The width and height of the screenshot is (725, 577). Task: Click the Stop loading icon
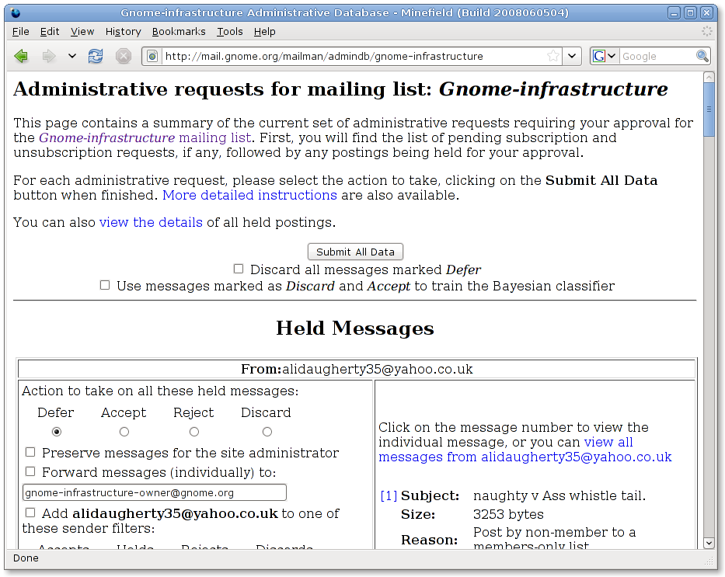pos(123,57)
